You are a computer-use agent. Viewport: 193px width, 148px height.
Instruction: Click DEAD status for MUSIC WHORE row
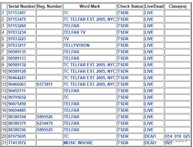[150, 143]
